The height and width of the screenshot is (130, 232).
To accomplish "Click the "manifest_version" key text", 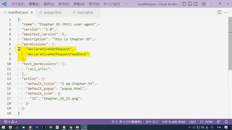I will (x=40, y=34).
